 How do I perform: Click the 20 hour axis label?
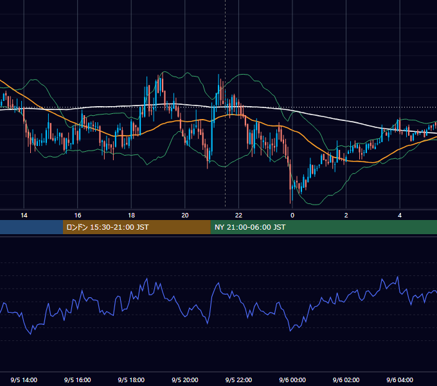click(185, 216)
